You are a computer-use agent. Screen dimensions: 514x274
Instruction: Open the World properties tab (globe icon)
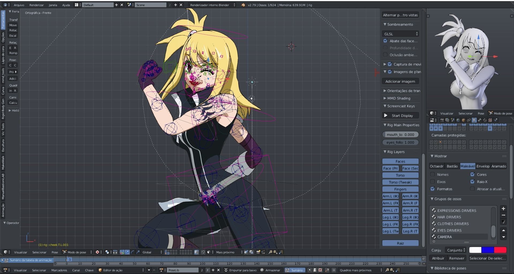pos(458,120)
